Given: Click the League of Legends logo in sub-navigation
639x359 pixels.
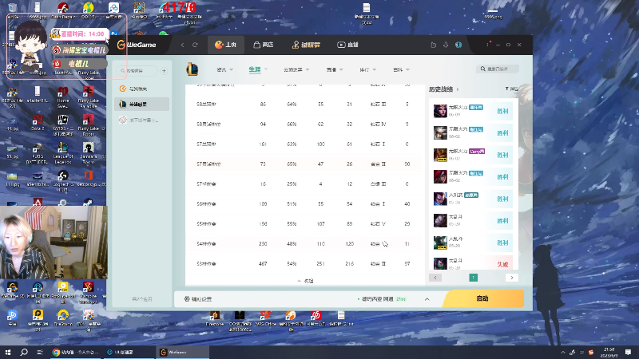Looking at the screenshot, I should tap(192, 69).
